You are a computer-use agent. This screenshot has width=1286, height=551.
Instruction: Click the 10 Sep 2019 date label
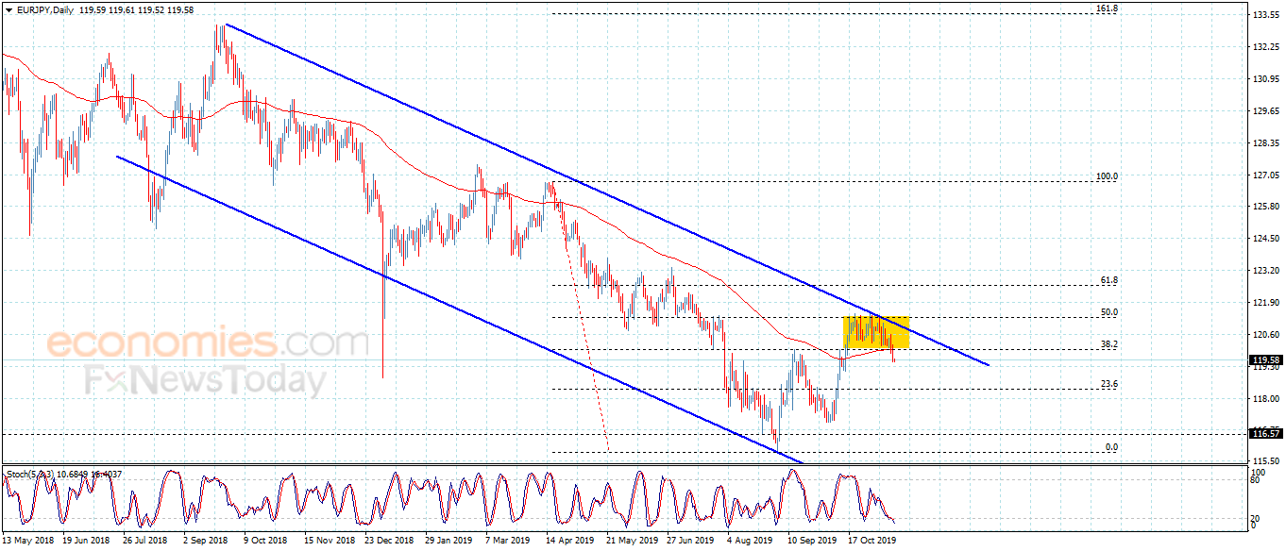click(813, 542)
